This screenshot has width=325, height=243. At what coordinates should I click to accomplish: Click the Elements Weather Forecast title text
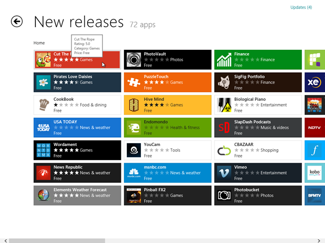(x=80, y=190)
